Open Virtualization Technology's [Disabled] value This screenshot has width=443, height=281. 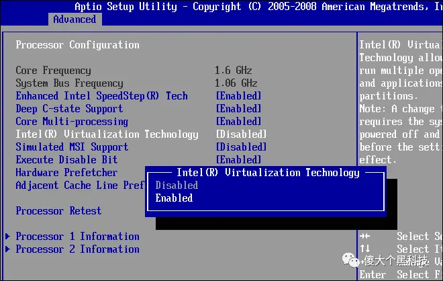pyautogui.click(x=241, y=134)
